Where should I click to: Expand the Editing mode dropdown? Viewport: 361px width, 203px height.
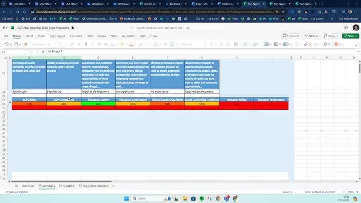pyautogui.click(x=331, y=36)
